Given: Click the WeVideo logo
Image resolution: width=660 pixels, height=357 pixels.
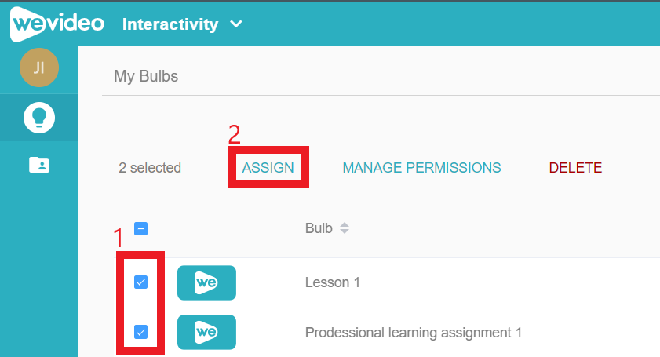Looking at the screenshot, I should point(57,24).
